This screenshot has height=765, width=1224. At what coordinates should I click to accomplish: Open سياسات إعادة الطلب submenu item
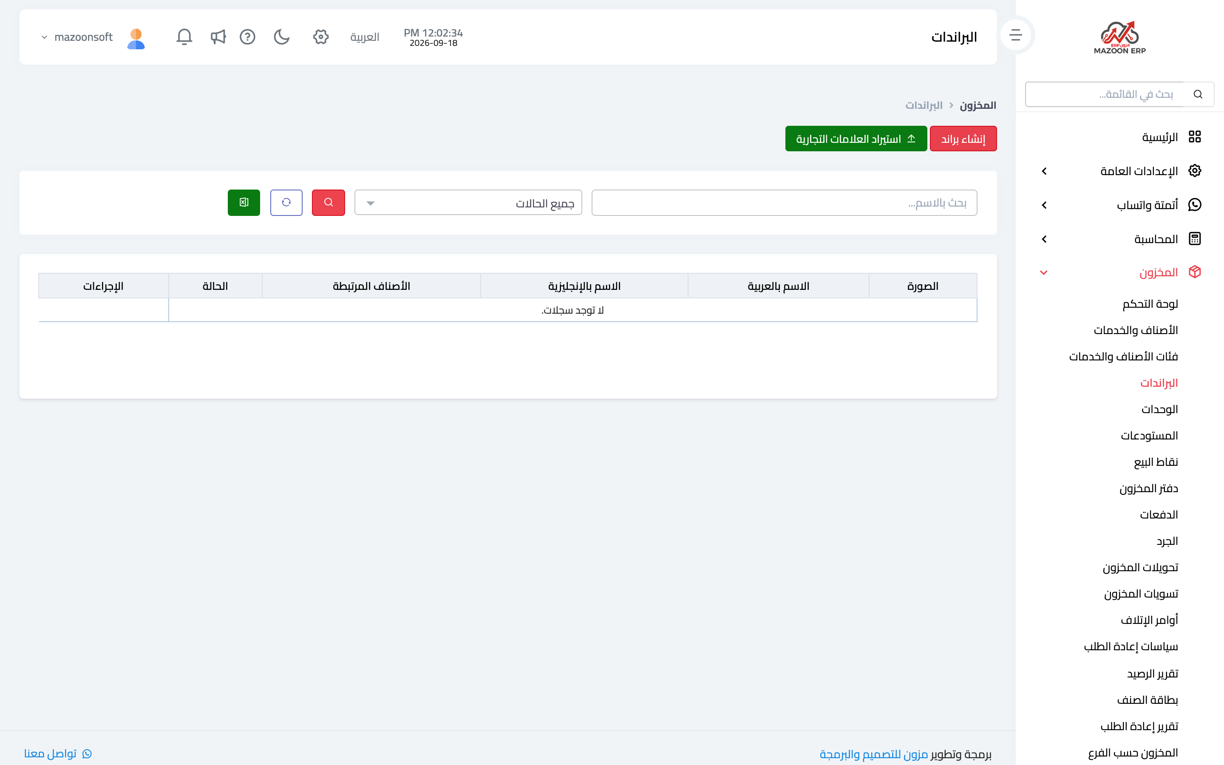coord(1130,646)
